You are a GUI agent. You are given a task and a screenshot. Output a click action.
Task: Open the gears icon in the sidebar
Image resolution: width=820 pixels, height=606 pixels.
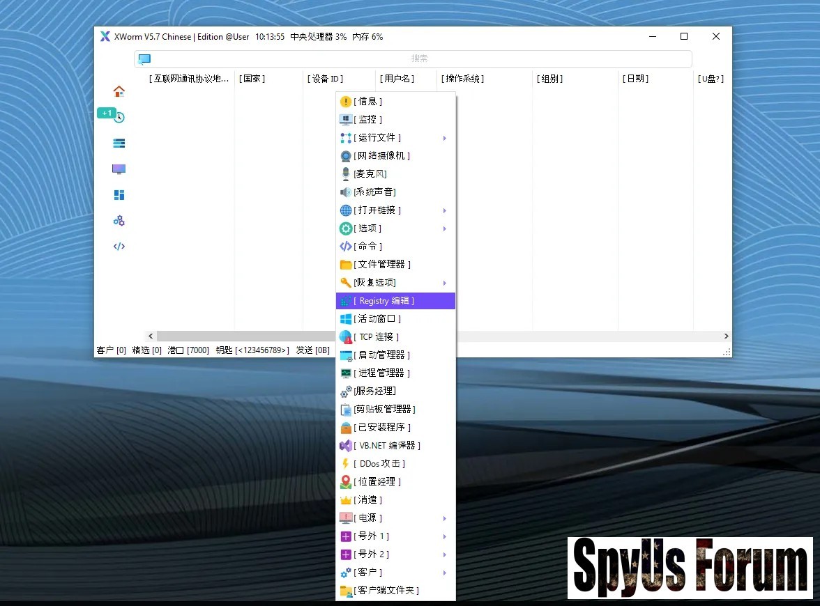[x=119, y=221]
